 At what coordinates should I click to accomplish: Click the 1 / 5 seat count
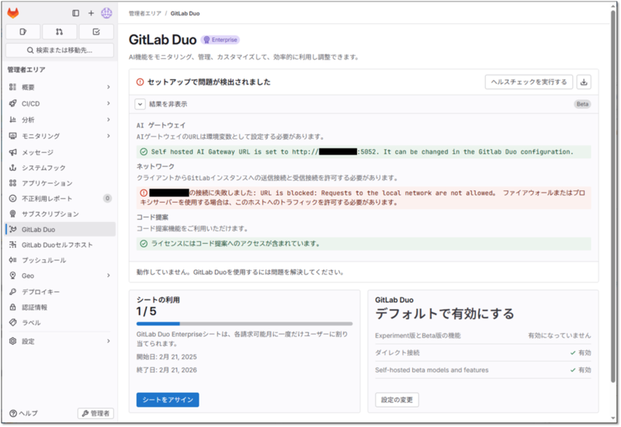click(x=146, y=311)
